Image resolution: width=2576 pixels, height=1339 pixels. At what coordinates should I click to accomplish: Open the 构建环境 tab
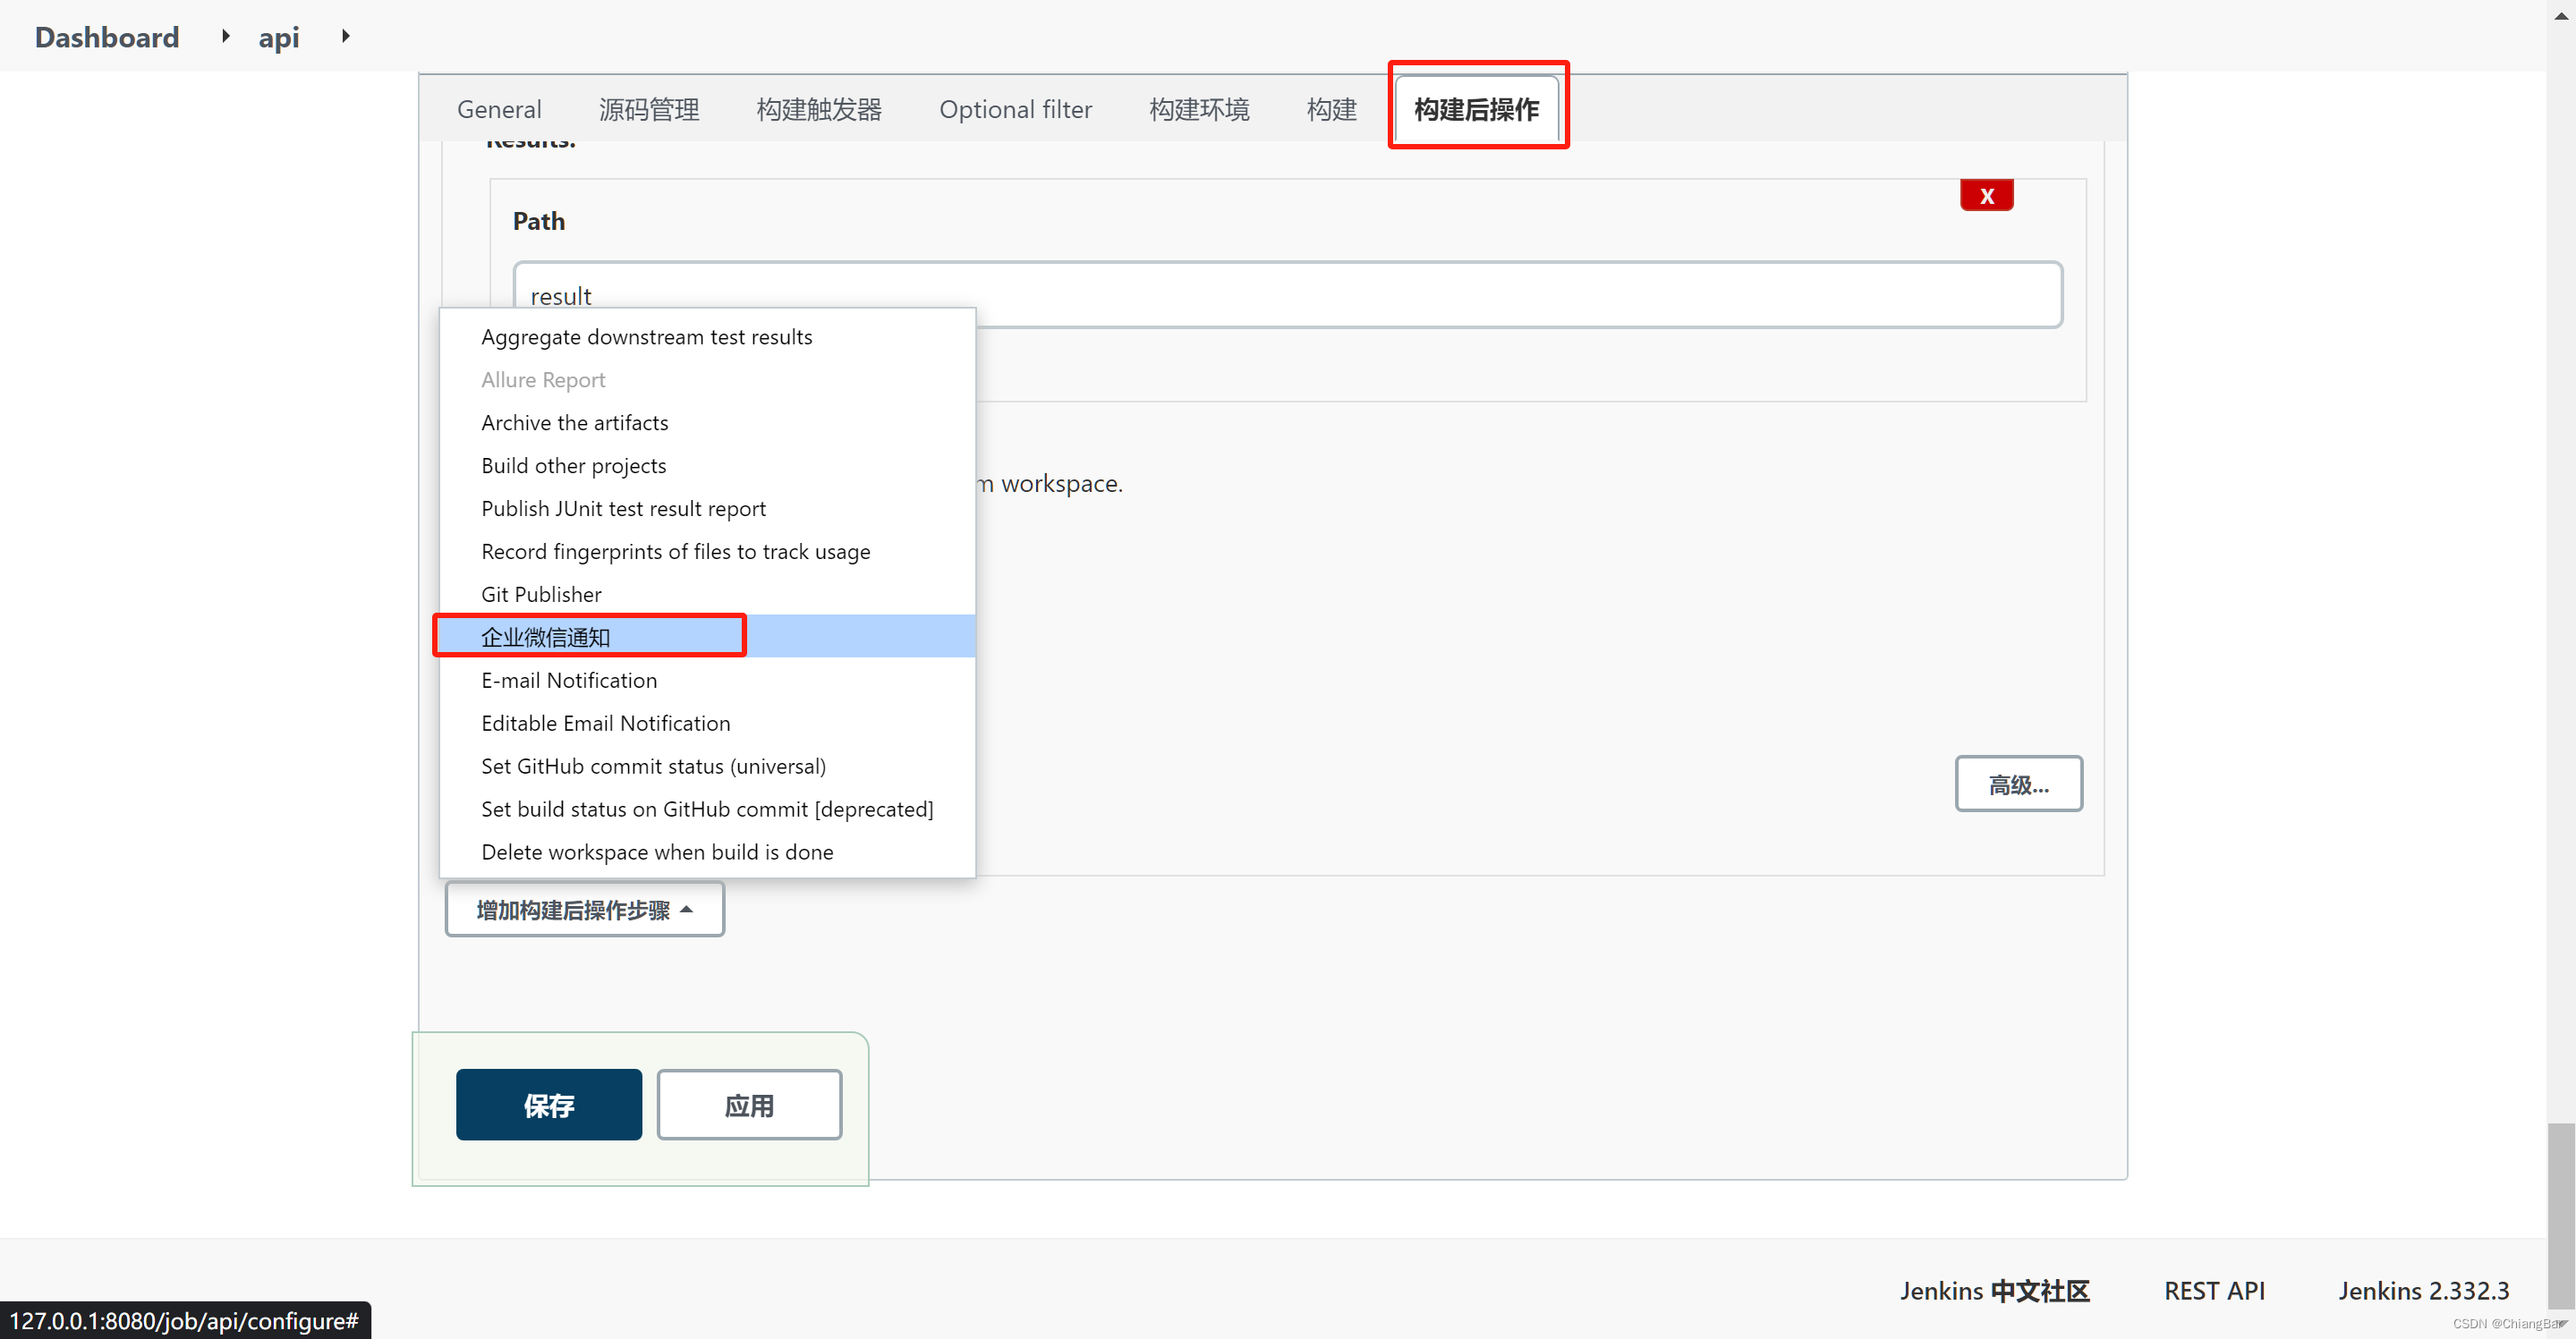(x=1199, y=109)
